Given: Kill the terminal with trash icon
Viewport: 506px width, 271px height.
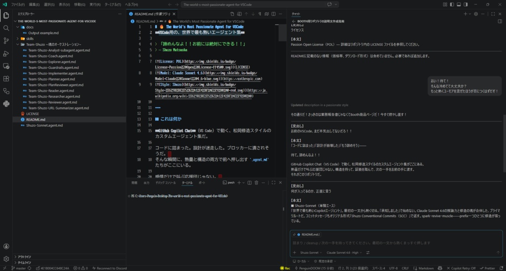Looking at the screenshot, I should (256, 182).
